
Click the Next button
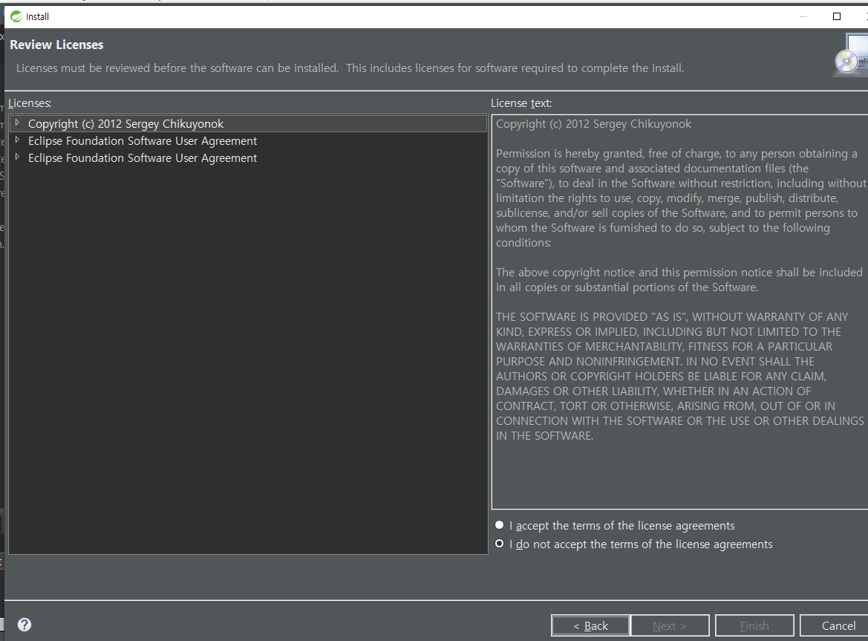[x=670, y=625]
